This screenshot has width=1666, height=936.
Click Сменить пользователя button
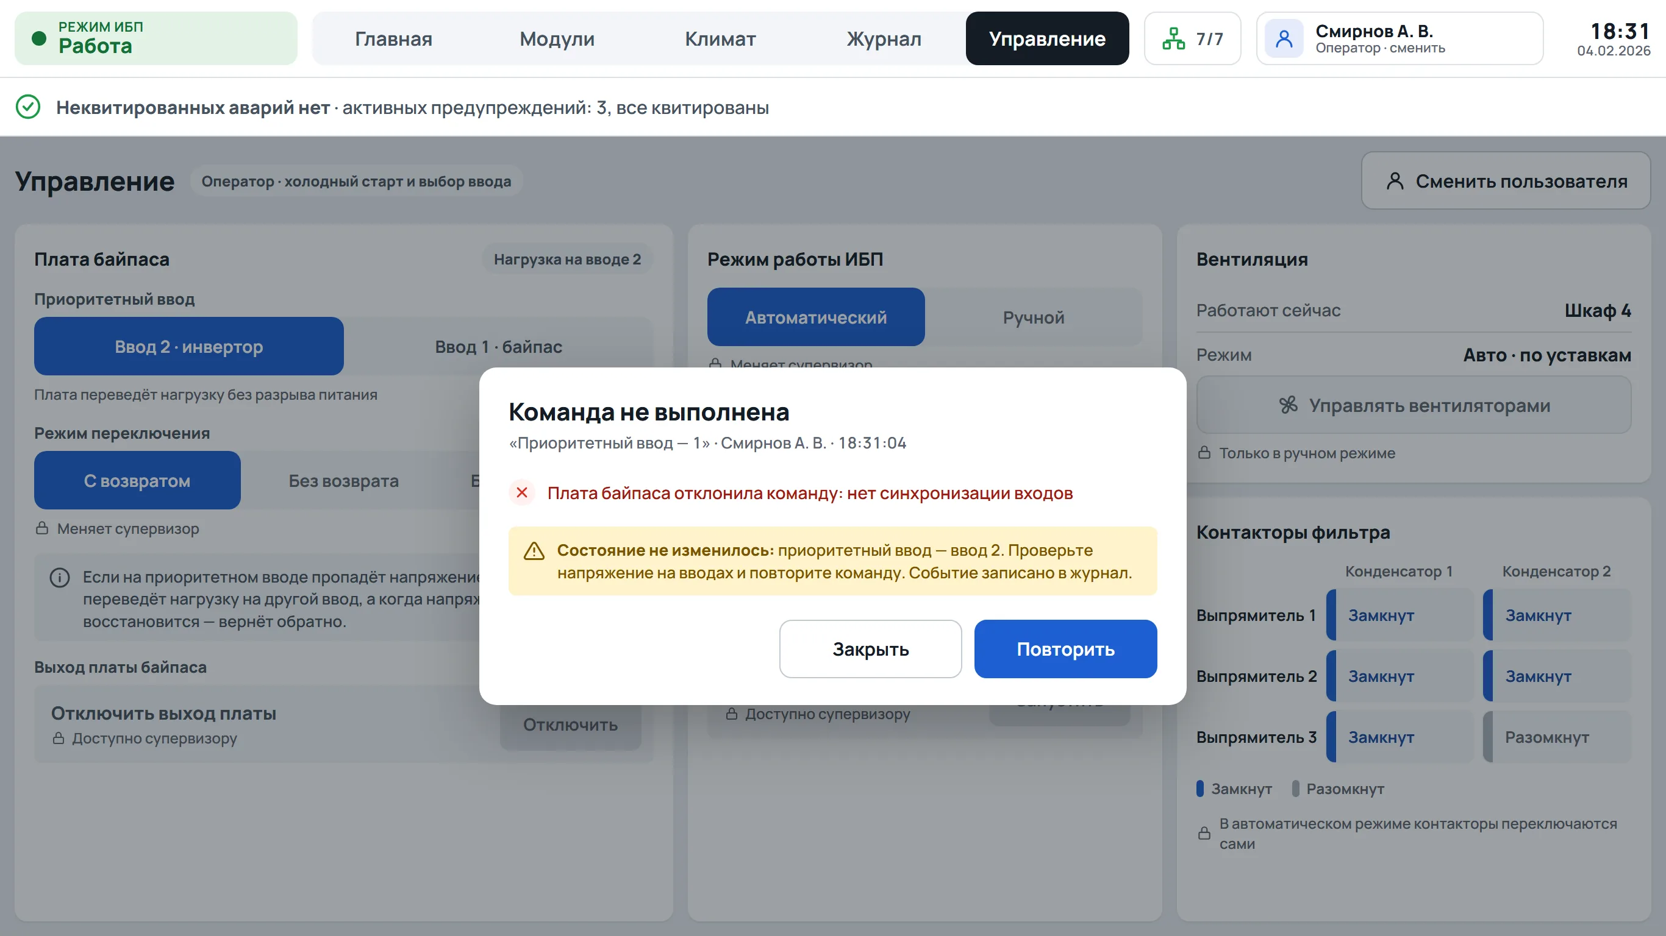click(x=1506, y=181)
